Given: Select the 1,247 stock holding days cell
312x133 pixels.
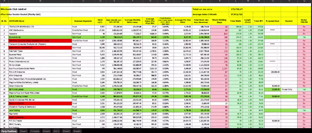Looking at the screenshot, I should [x=220, y=68].
